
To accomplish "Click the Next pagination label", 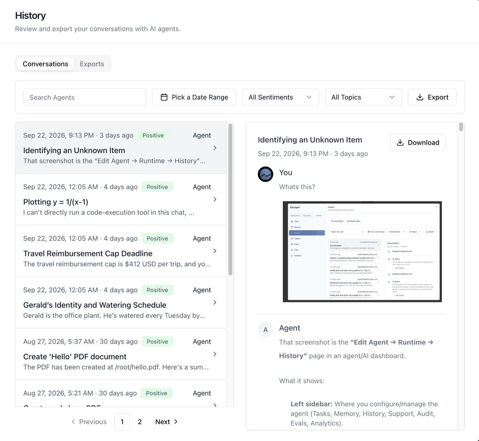I will tap(163, 422).
